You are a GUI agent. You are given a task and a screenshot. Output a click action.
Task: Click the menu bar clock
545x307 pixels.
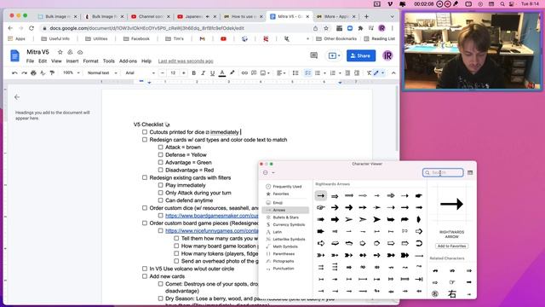(x=530, y=4)
